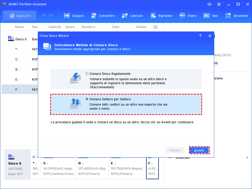252x189 pixels.
Task: Click the Clonare toolbar icon
Action: pyautogui.click(x=67, y=16)
